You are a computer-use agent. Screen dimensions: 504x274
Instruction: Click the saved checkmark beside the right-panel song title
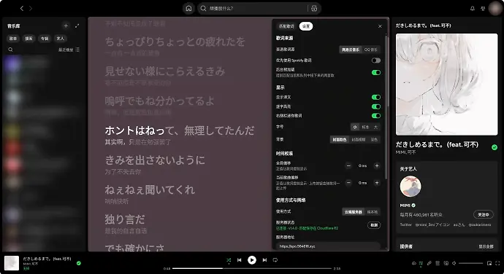coord(495,147)
